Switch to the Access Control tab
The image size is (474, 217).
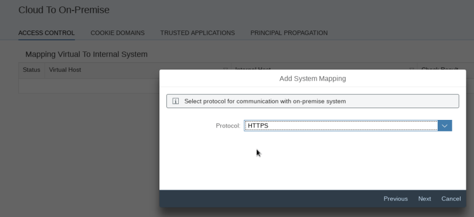(46, 33)
